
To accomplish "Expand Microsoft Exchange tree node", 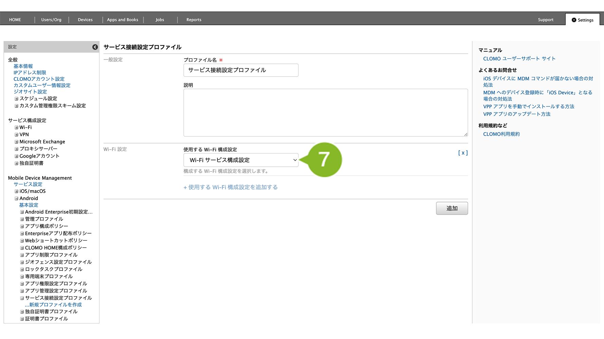I will [16, 142].
